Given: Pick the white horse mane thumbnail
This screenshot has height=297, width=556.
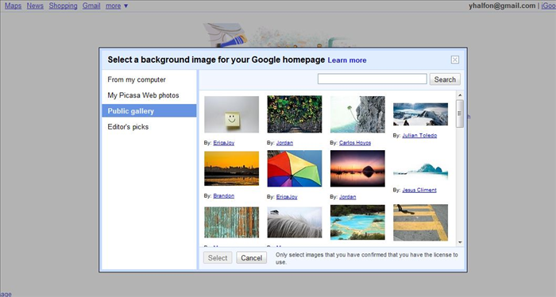Looking at the screenshot, I should [x=295, y=222].
